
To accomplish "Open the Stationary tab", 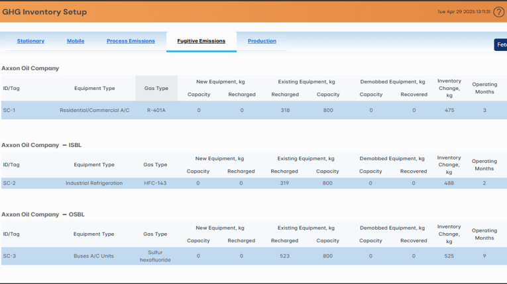I will (x=30, y=41).
